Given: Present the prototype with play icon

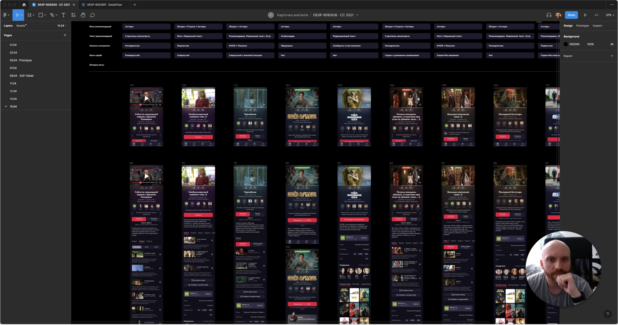Looking at the screenshot, I should 585,15.
